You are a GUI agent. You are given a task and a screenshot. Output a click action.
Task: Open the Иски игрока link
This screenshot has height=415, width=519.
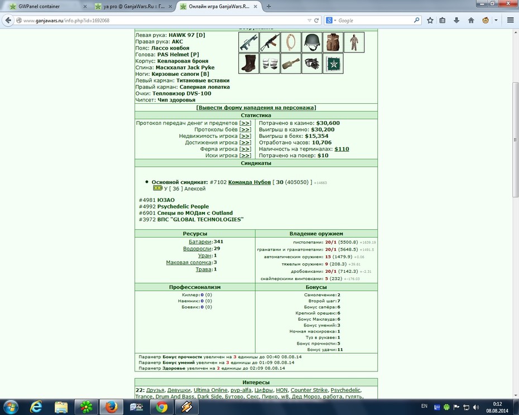245,155
